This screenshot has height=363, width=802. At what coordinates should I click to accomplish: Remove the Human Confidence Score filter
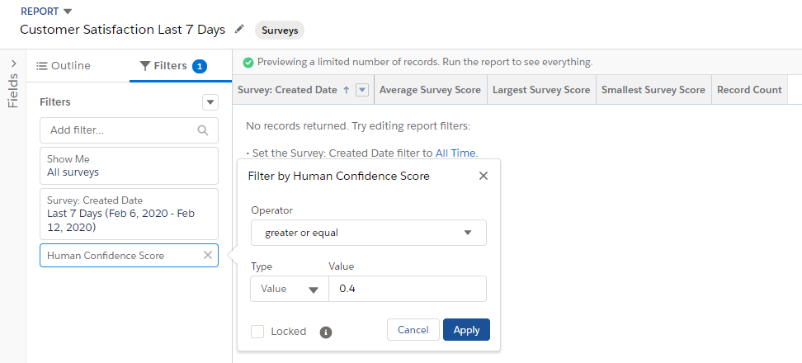208,255
